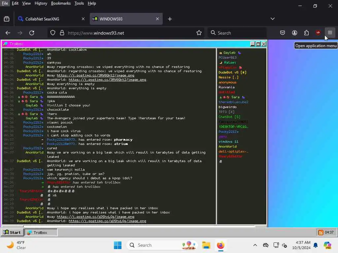
Task: Click the Windows taskbar Search box
Action: pos(162,245)
